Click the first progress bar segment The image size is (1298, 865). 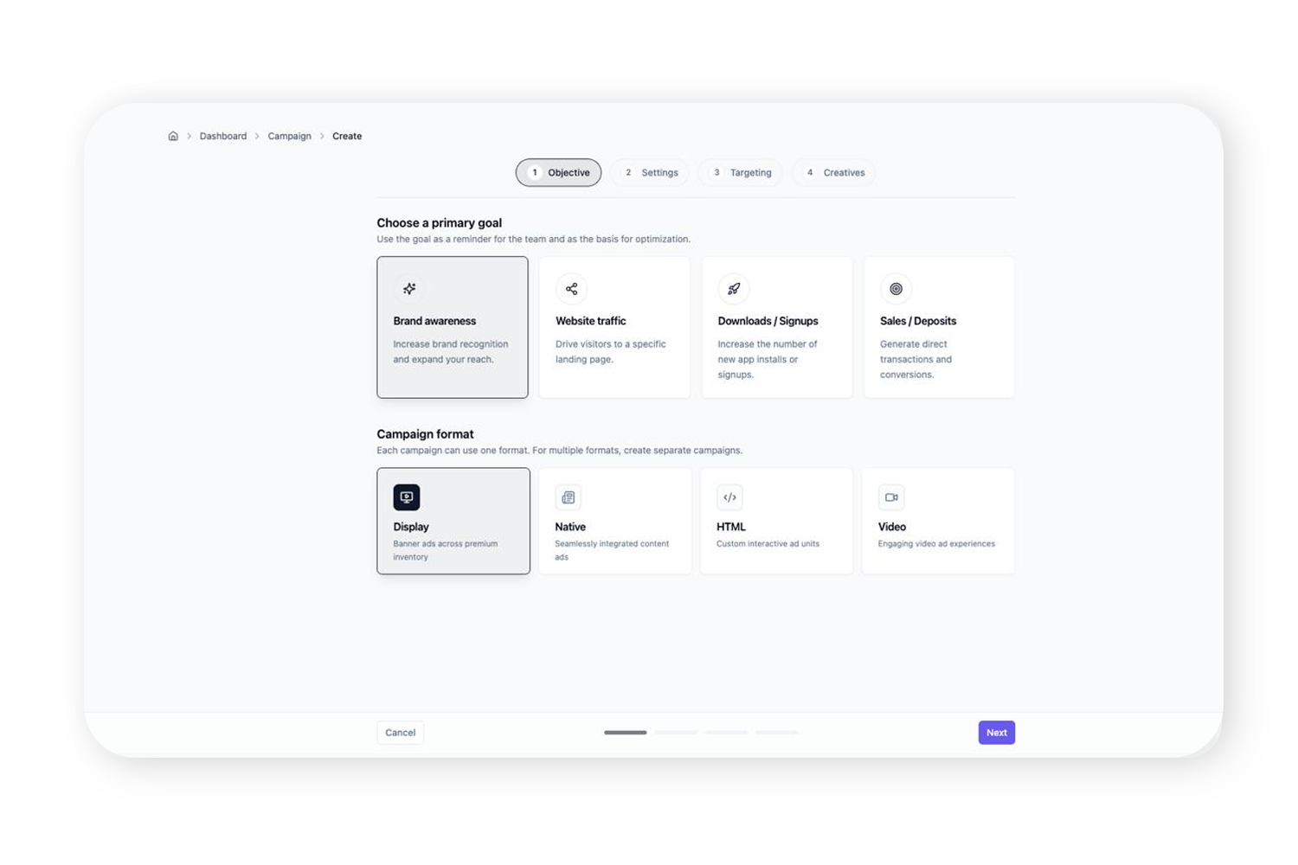[x=625, y=732]
